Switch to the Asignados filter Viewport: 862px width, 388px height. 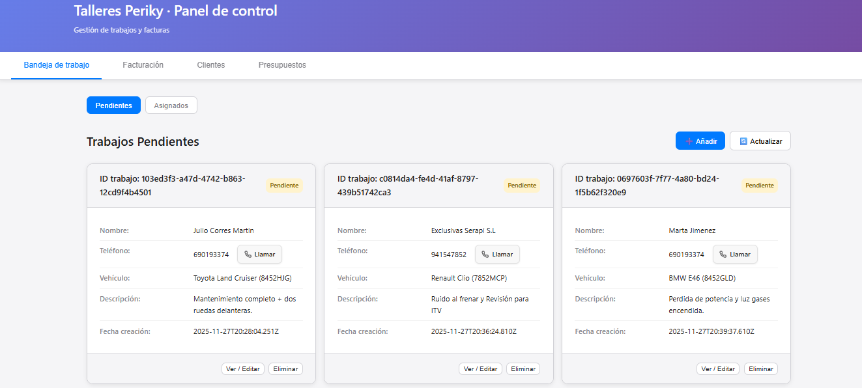pos(171,105)
